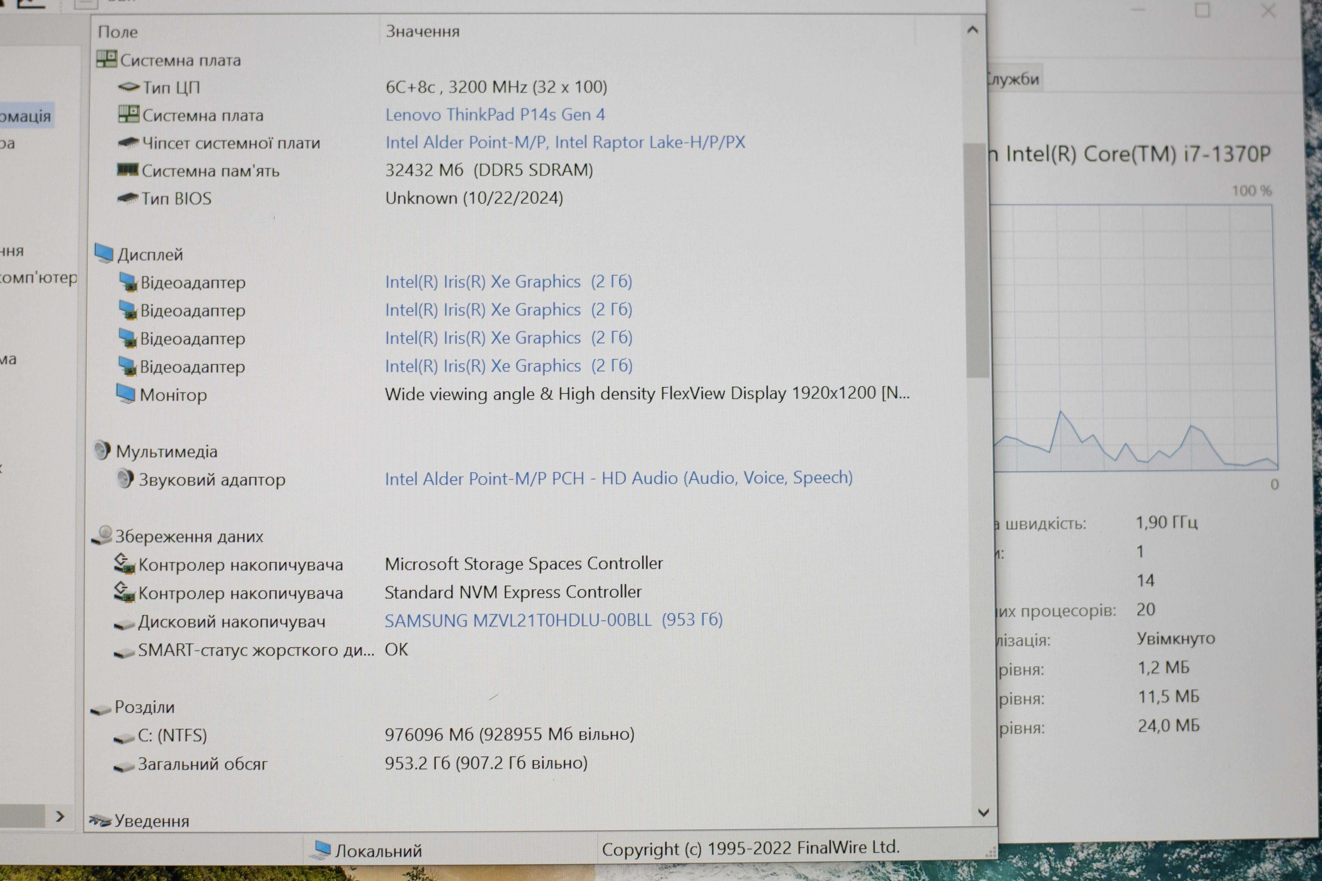
Task: Click the Системна плата section header icon
Action: pyautogui.click(x=107, y=59)
